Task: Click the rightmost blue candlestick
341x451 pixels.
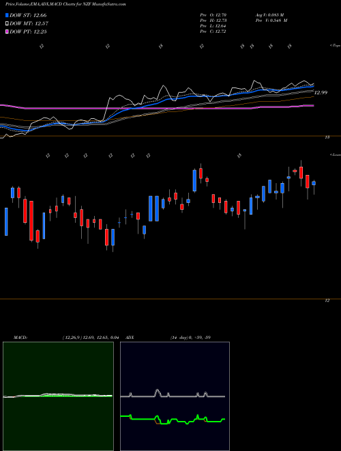Action: pos(314,183)
